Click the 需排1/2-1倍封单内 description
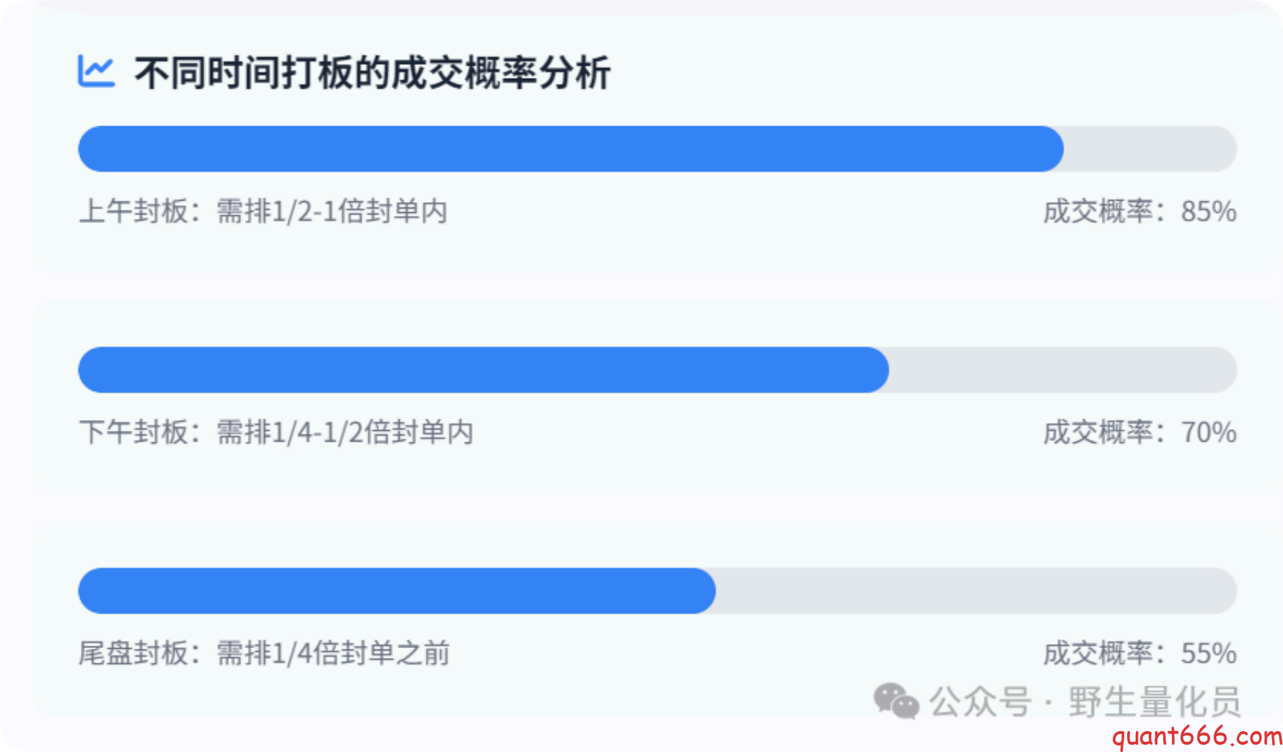 pos(332,211)
